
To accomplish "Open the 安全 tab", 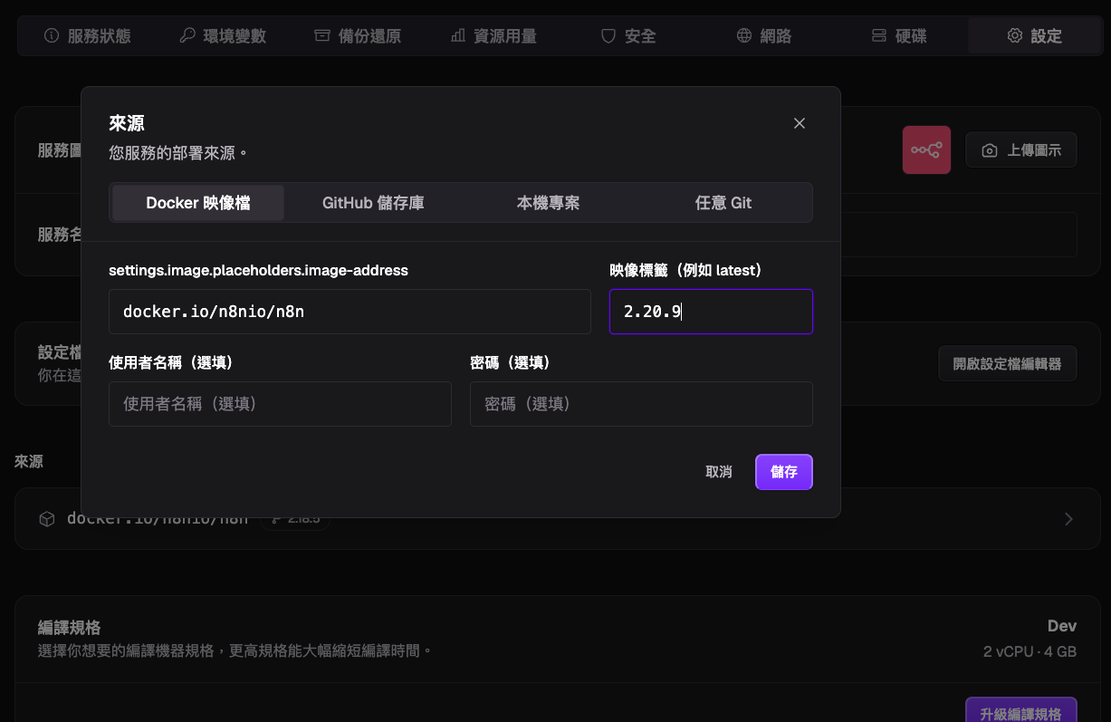I will pos(628,36).
